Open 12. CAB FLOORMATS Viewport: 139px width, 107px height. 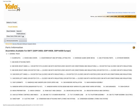pos(17,82)
